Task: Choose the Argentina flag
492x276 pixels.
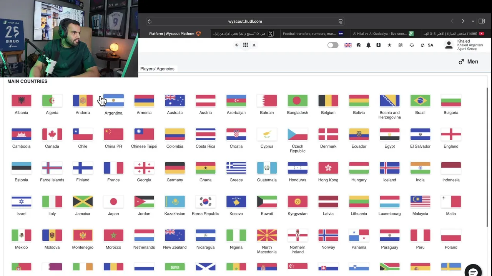Action: pyautogui.click(x=113, y=100)
